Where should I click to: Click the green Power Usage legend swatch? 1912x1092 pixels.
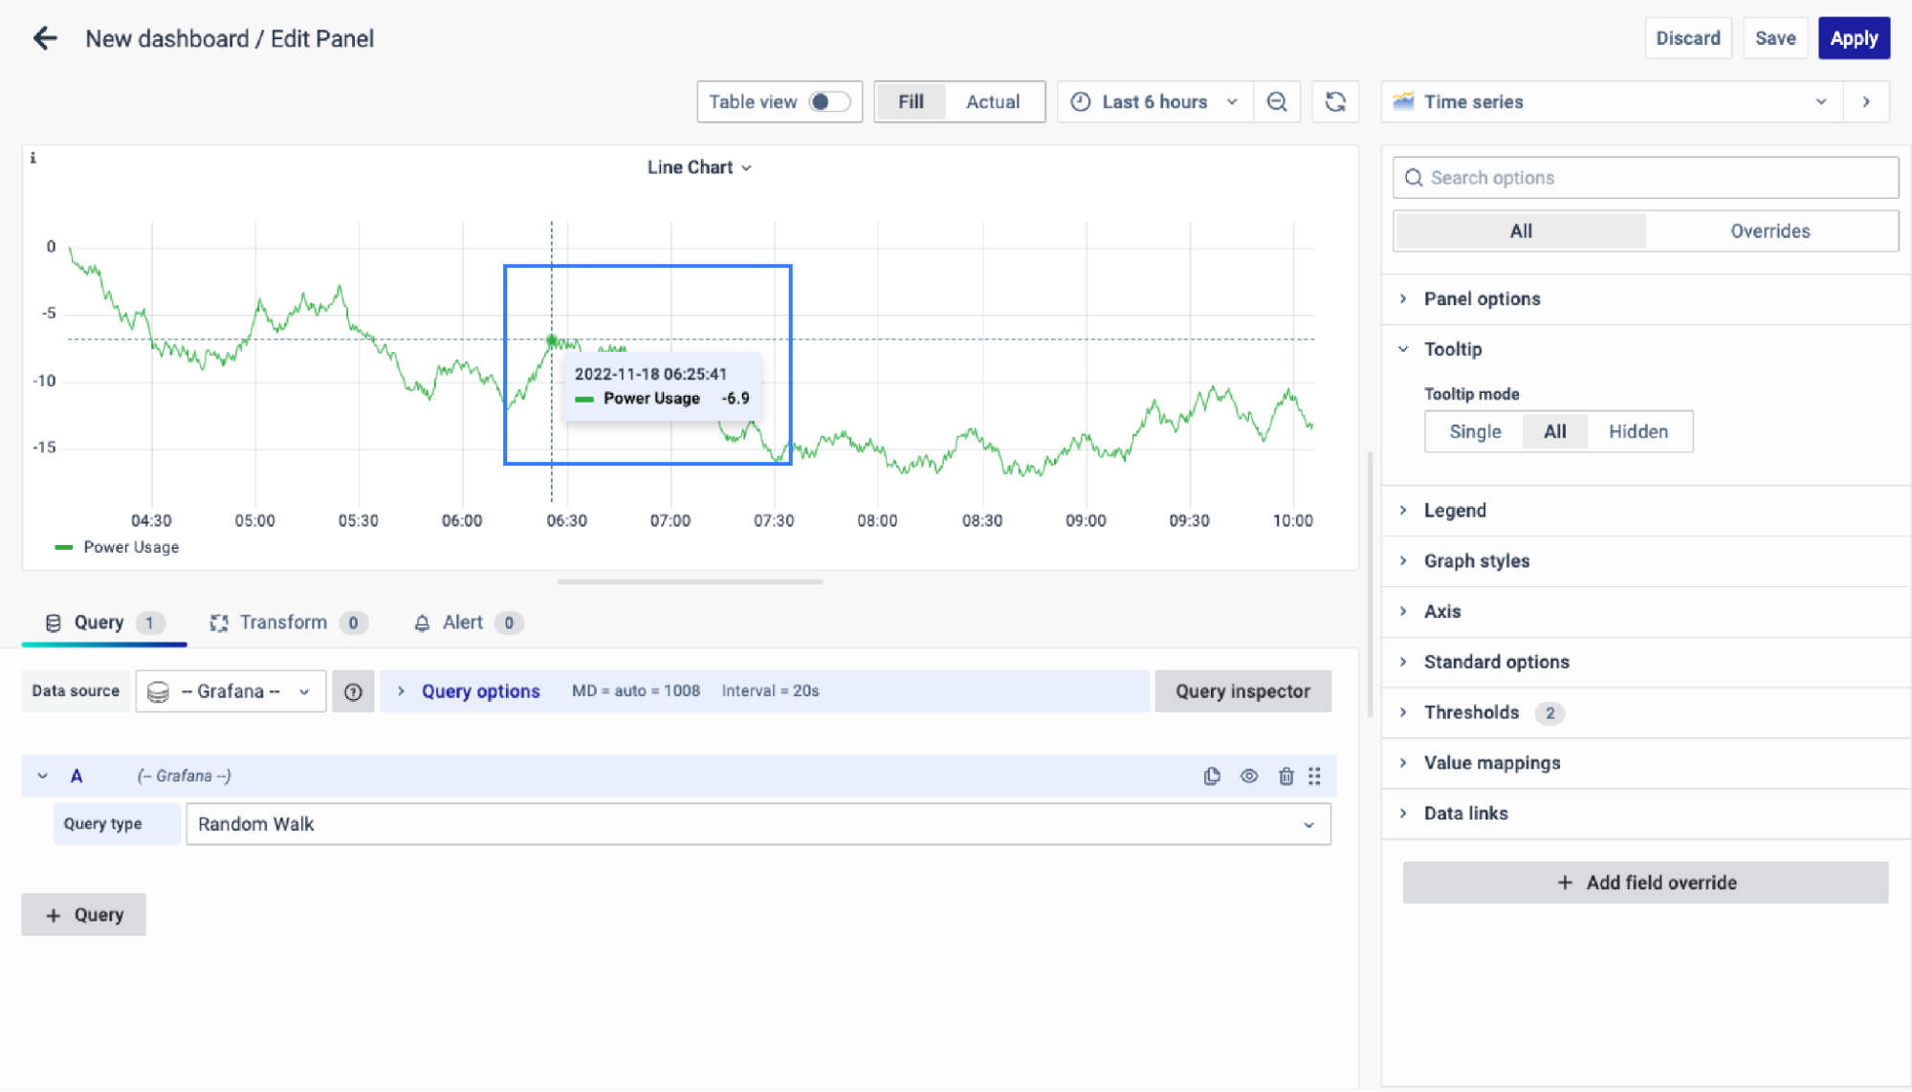click(x=64, y=547)
